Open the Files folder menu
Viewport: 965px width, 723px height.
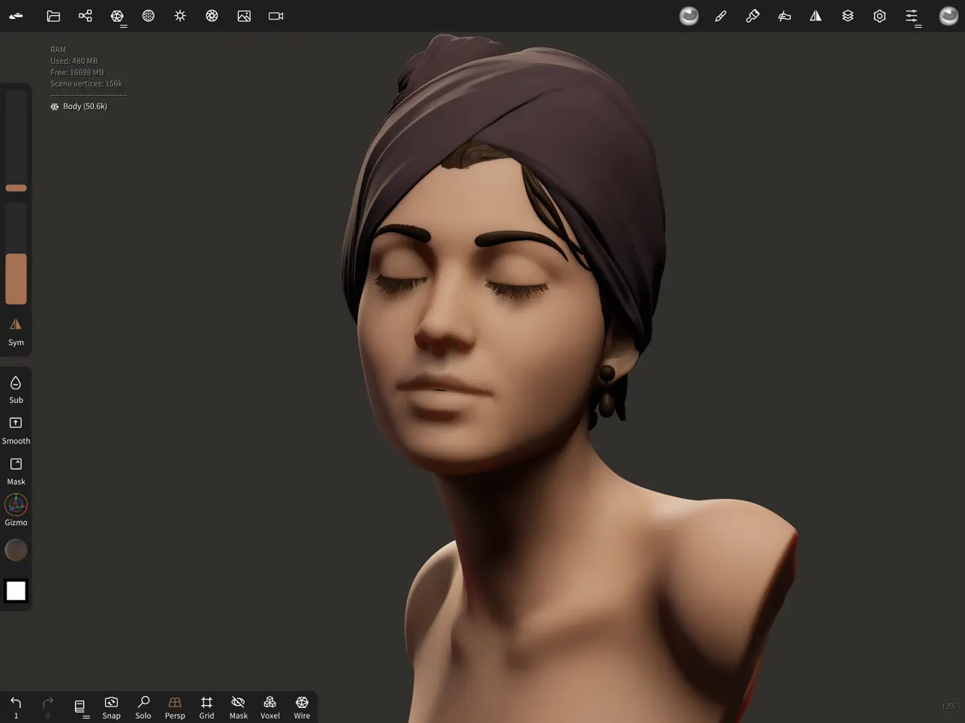tap(53, 16)
